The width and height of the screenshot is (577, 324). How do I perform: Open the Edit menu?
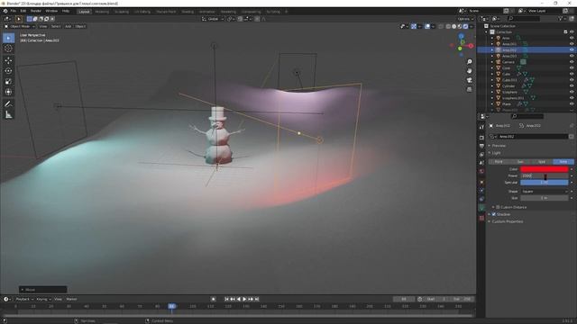(x=23, y=11)
